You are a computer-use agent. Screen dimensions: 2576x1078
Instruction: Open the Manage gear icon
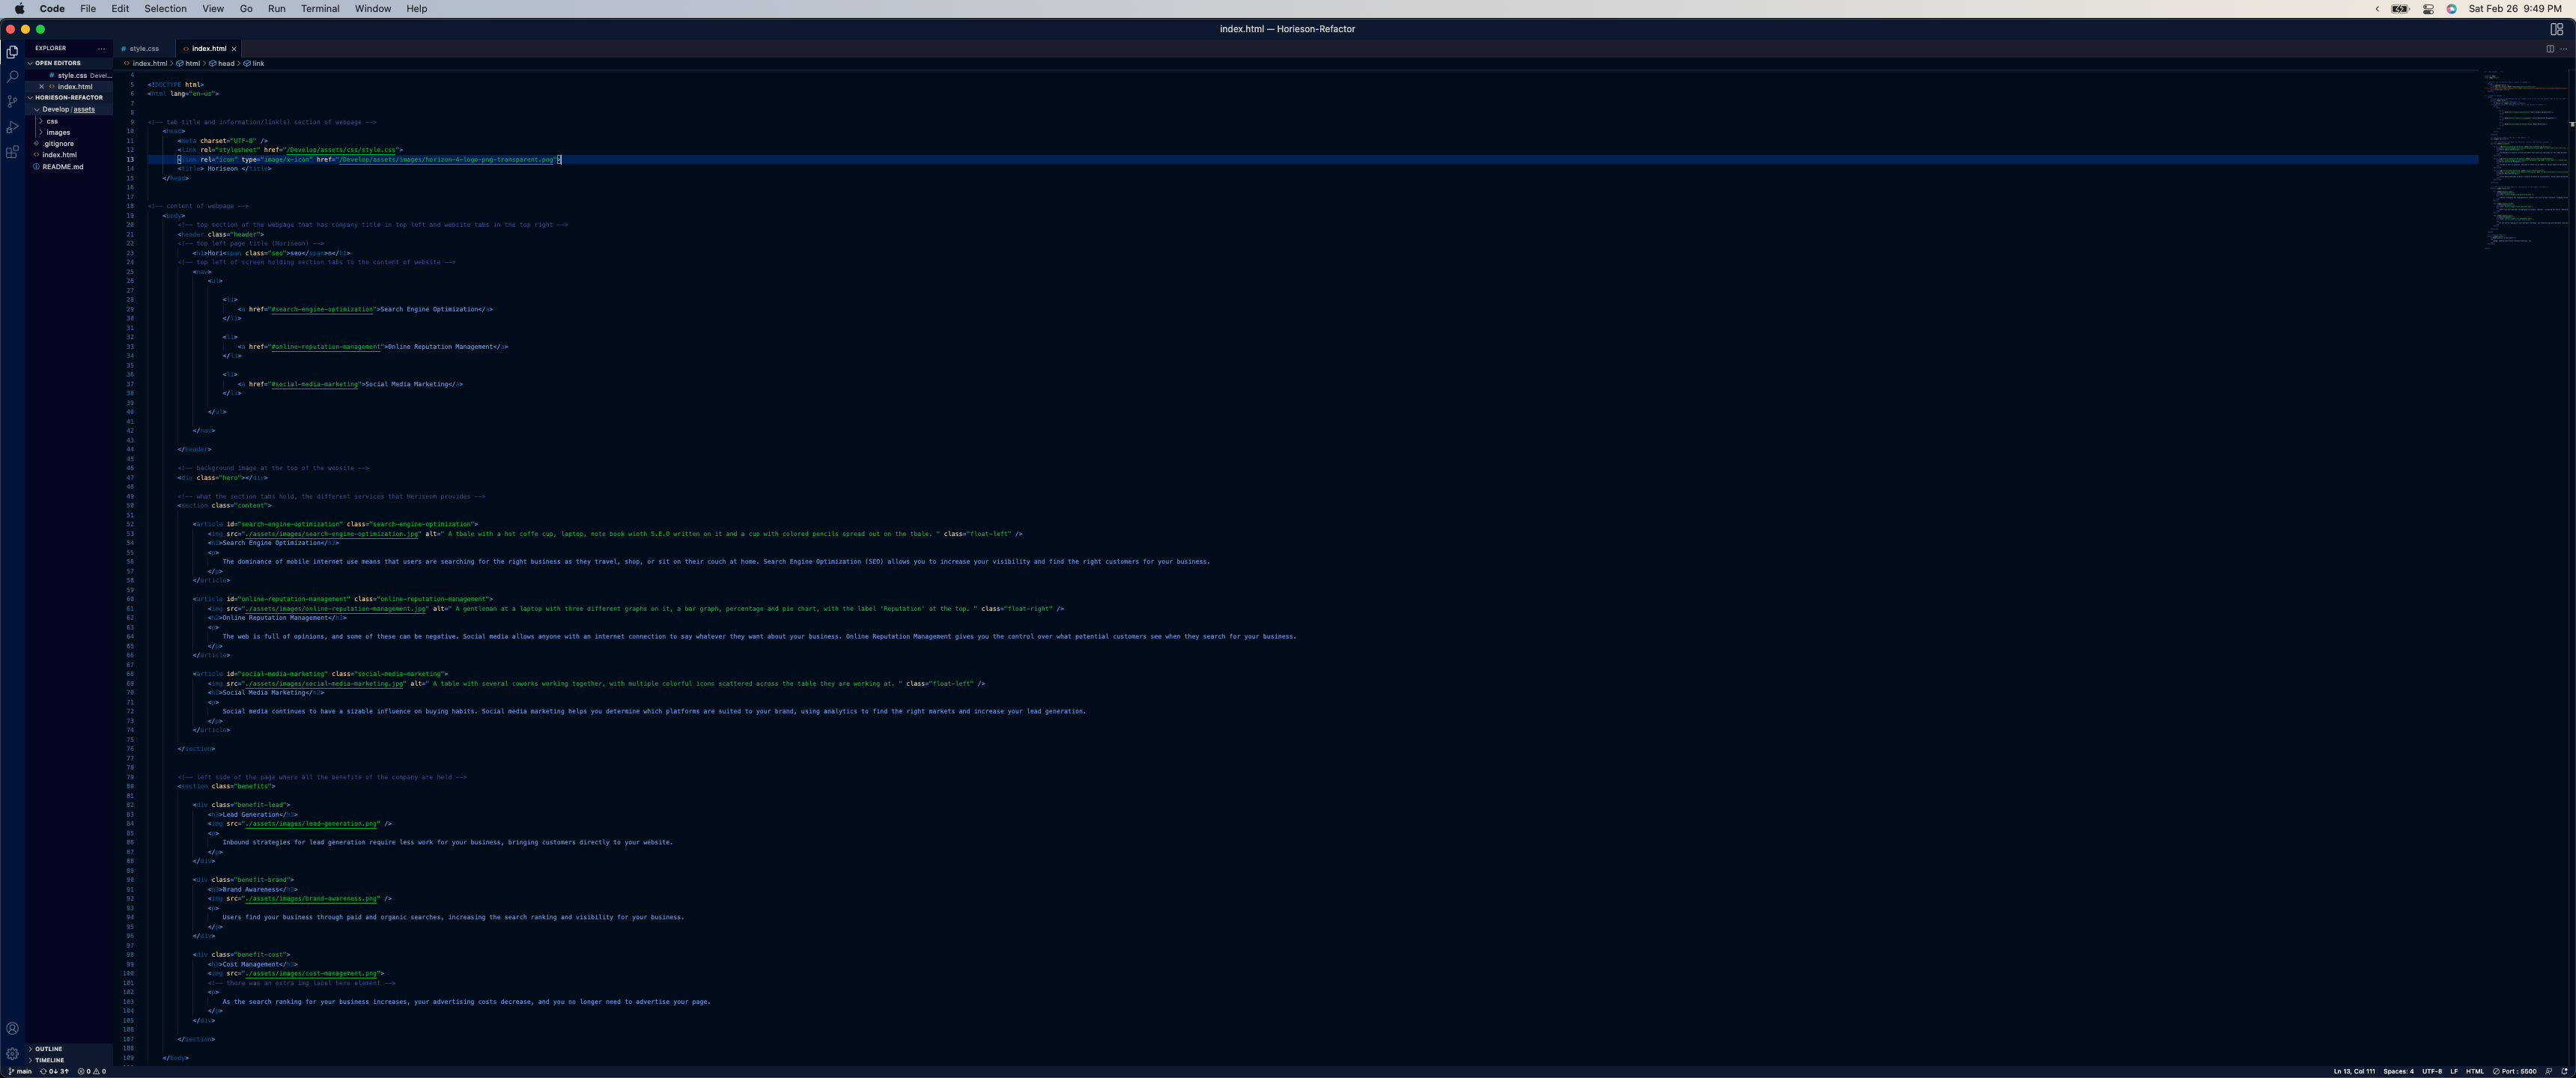click(x=13, y=1053)
